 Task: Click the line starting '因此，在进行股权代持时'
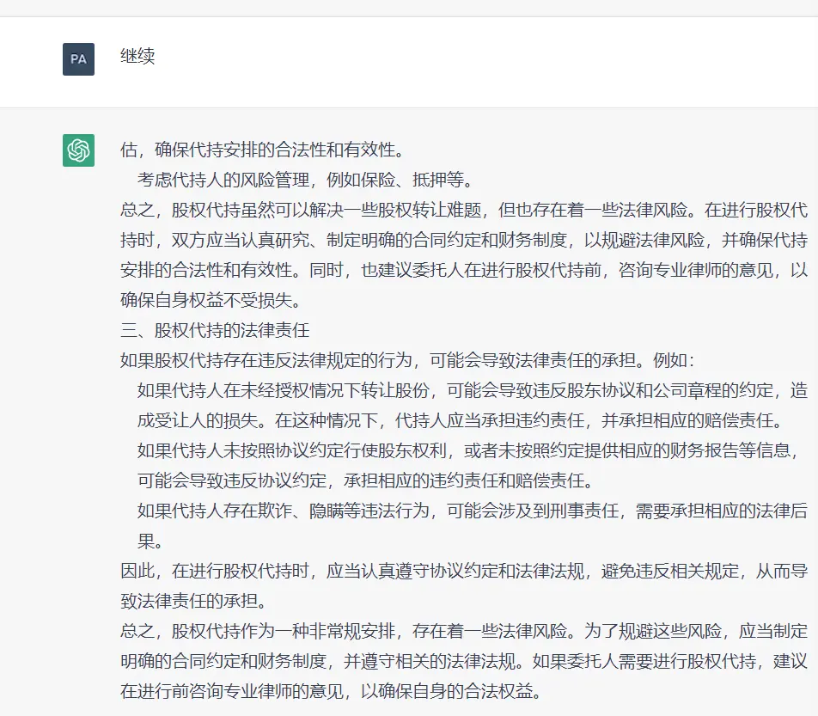tap(464, 571)
